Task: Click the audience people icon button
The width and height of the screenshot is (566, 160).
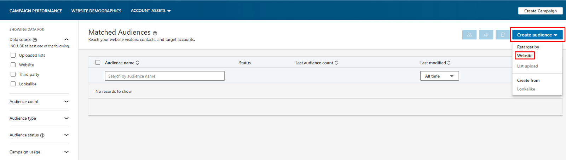Action: click(469, 35)
